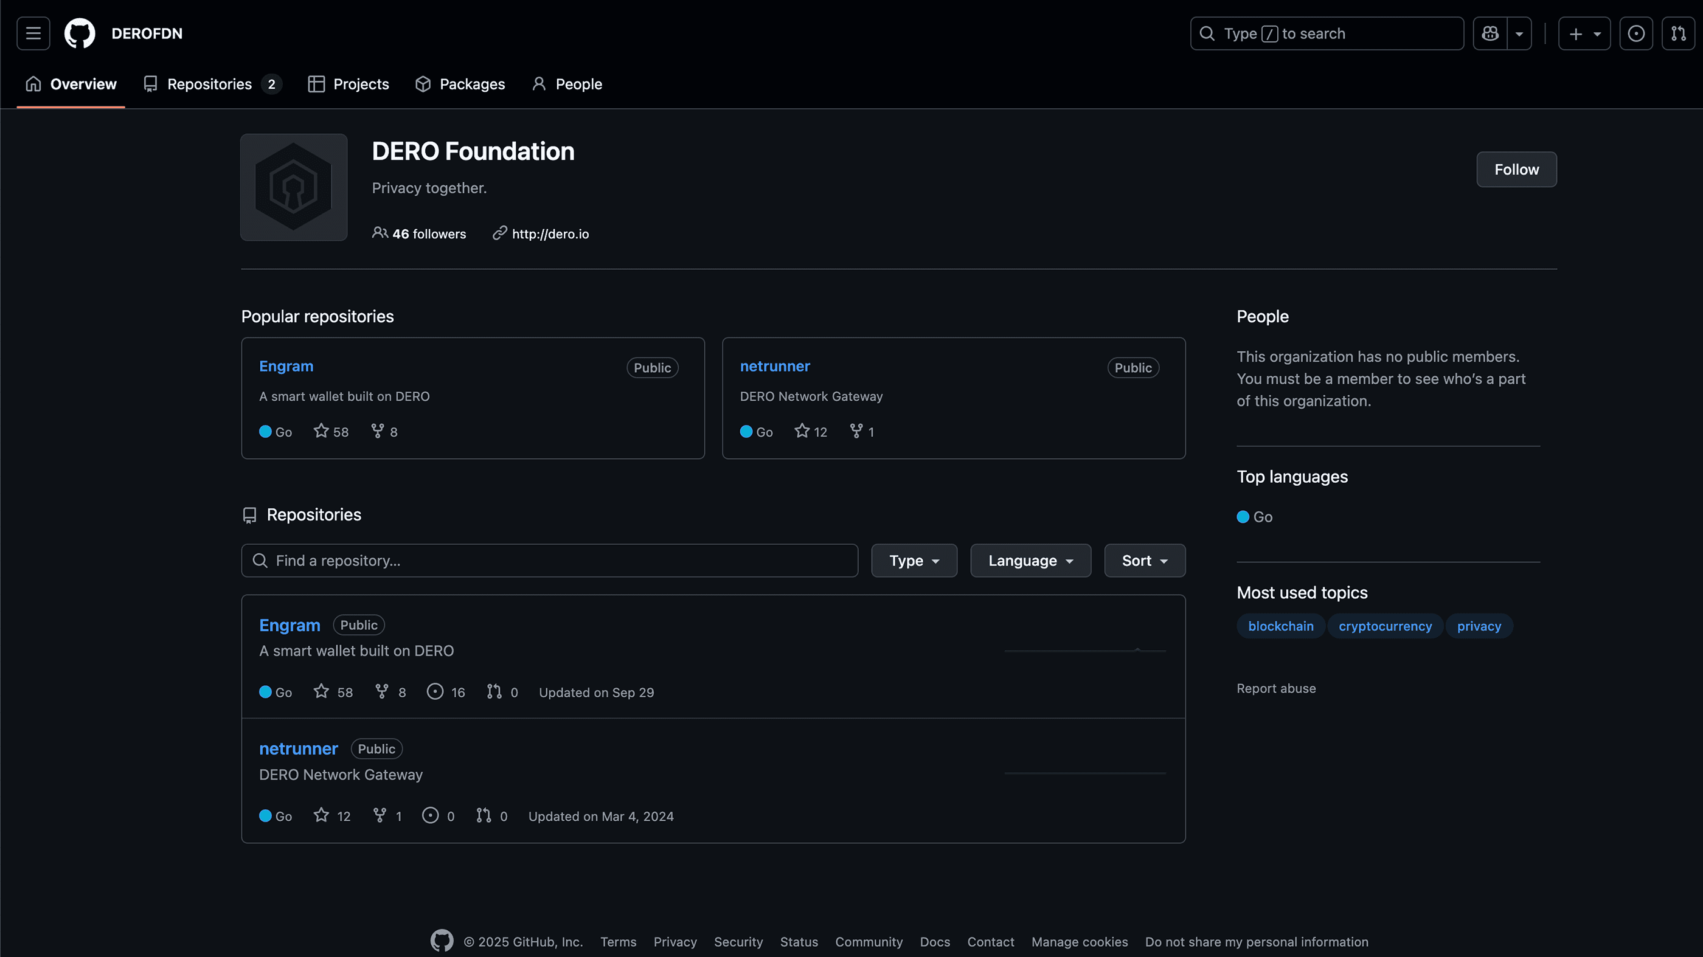
Task: Open the Type filter dropdown
Action: (914, 561)
